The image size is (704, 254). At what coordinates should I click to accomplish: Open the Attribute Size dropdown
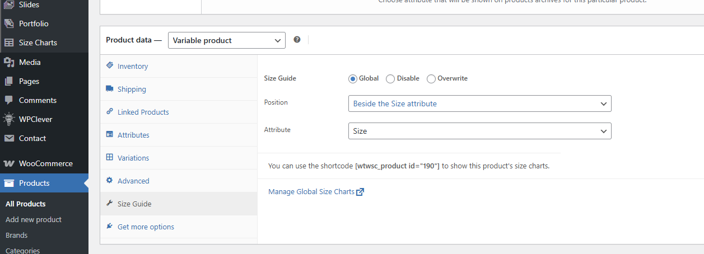tap(479, 131)
